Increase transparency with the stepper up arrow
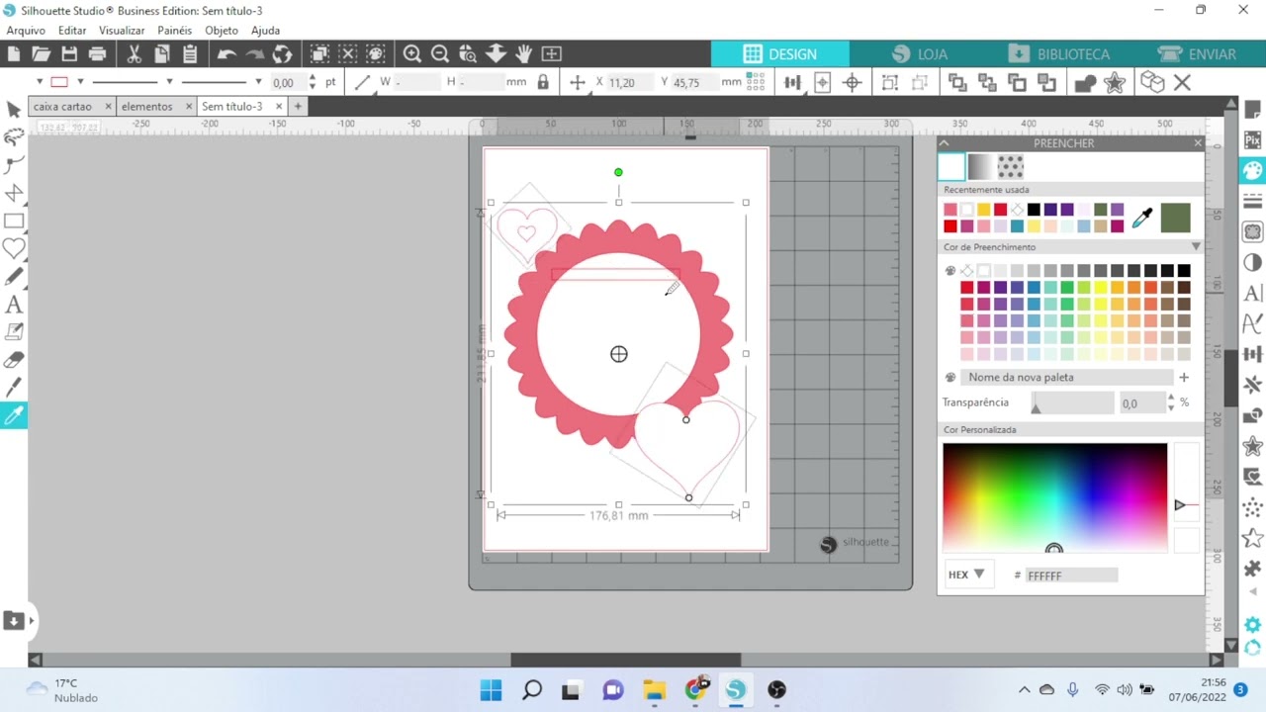This screenshot has height=712, width=1266. coord(1171,399)
